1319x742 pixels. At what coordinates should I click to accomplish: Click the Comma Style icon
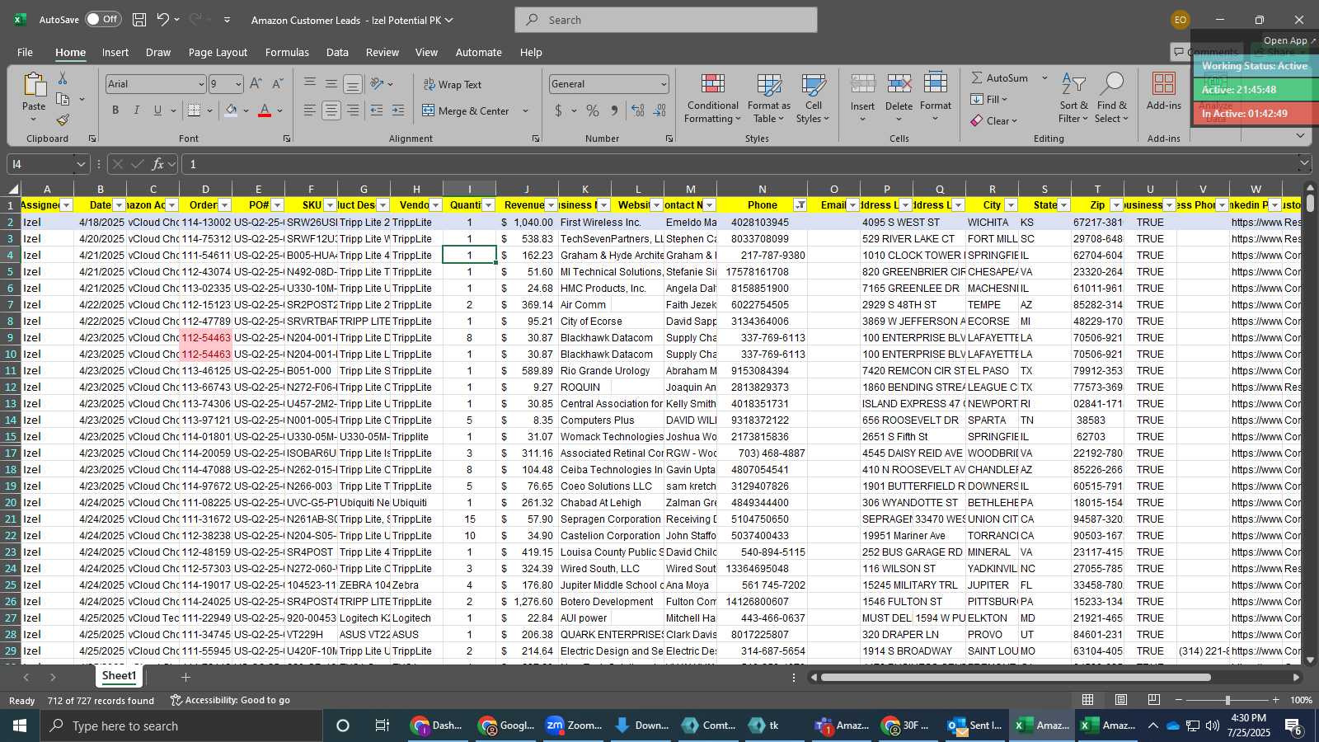(x=614, y=110)
